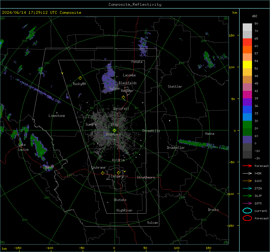Click the Airdrie city label

click(x=118, y=160)
